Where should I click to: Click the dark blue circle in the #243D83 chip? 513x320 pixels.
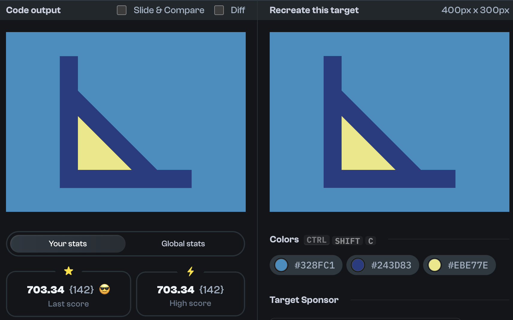coord(358,265)
